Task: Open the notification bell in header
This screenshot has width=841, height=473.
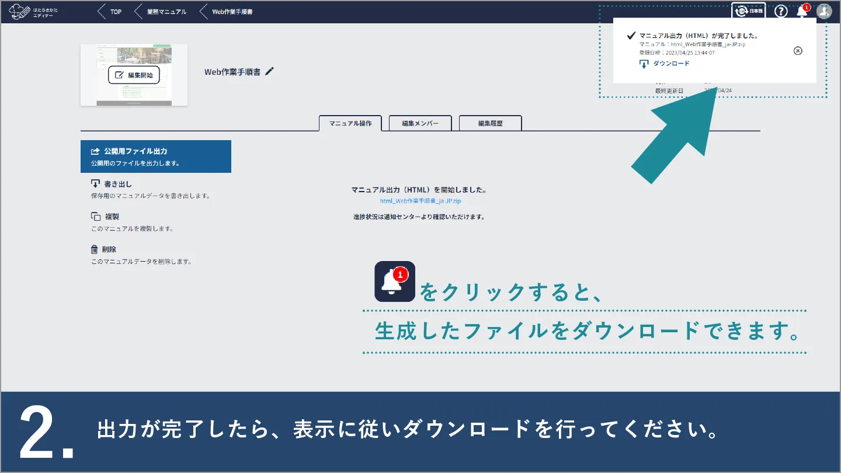Action: pos(802,11)
